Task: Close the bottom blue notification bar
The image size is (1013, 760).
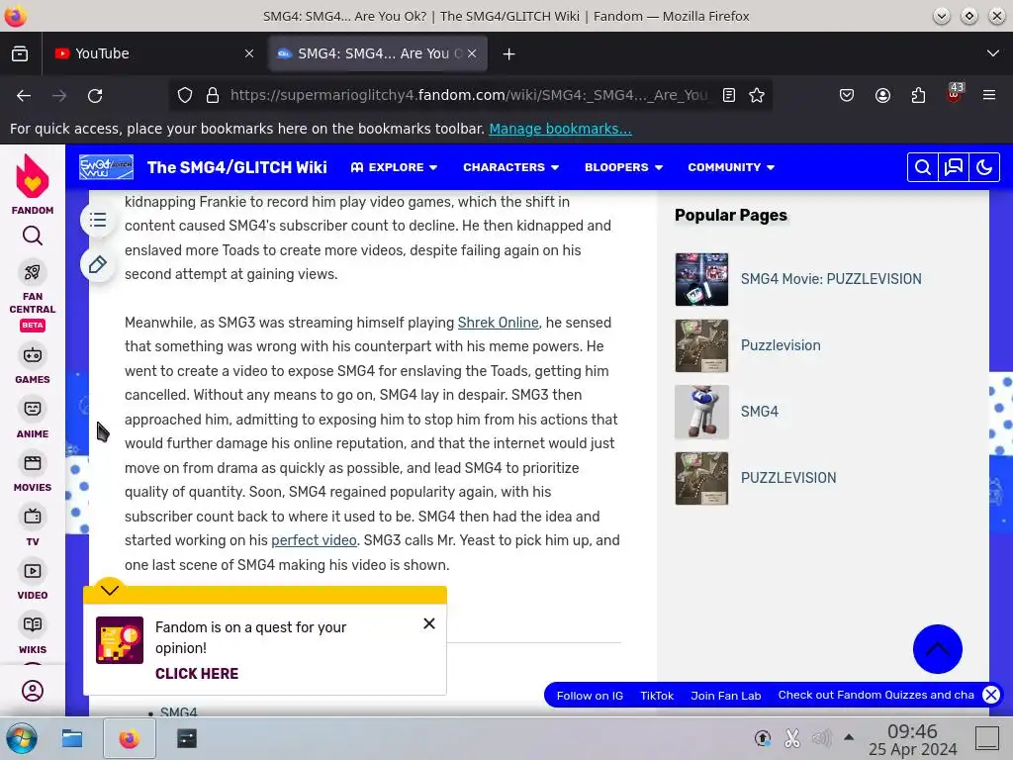Action: (x=991, y=695)
